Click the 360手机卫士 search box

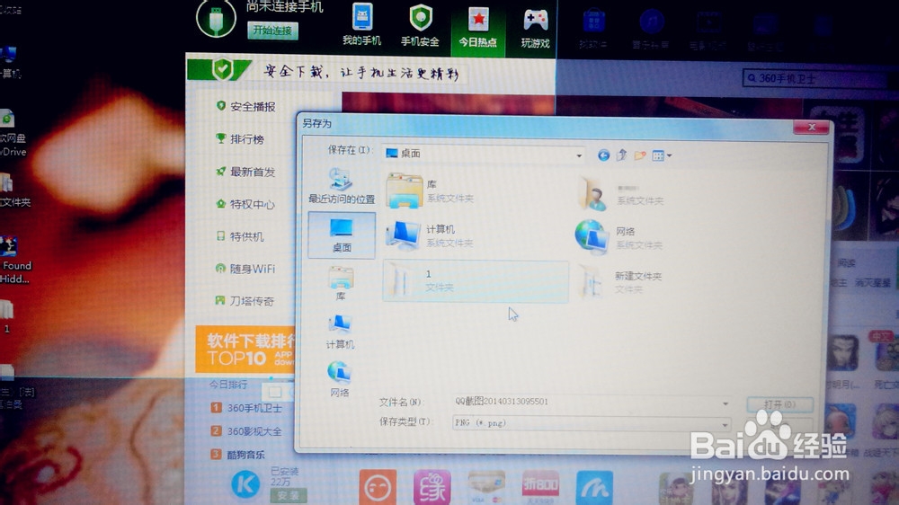(814, 78)
